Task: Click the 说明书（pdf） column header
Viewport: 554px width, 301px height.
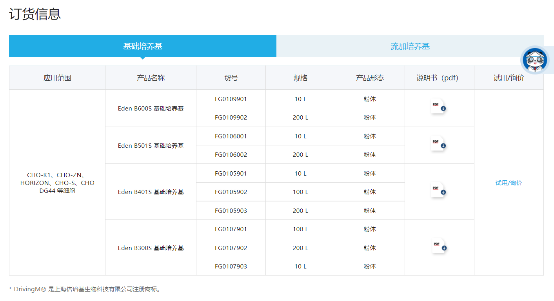Action: (439, 78)
